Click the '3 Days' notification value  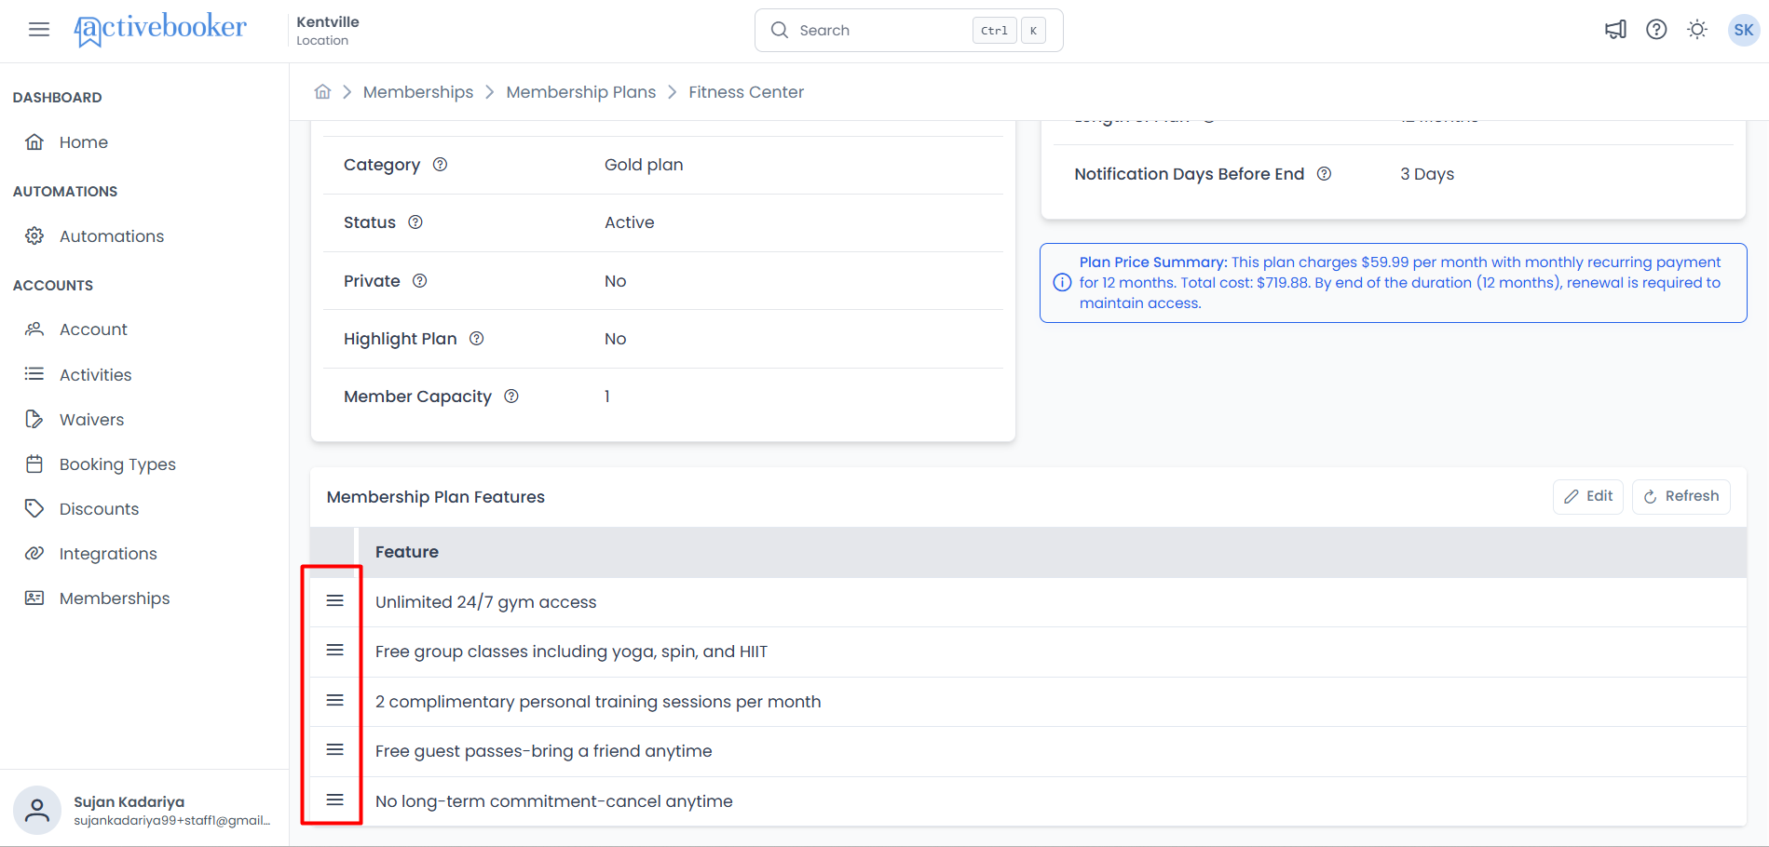pyautogui.click(x=1427, y=174)
